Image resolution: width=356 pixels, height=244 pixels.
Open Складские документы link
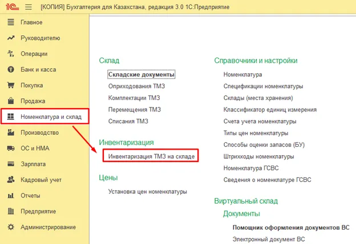141,75
